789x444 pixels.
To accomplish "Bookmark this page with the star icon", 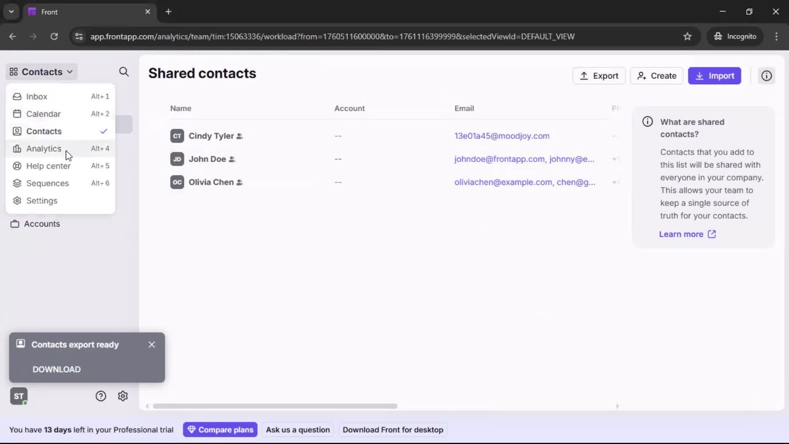I will pyautogui.click(x=687, y=37).
